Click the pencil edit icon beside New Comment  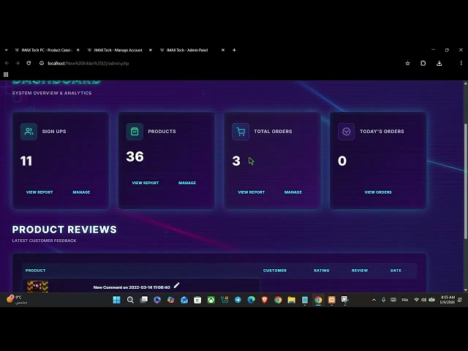point(176,286)
